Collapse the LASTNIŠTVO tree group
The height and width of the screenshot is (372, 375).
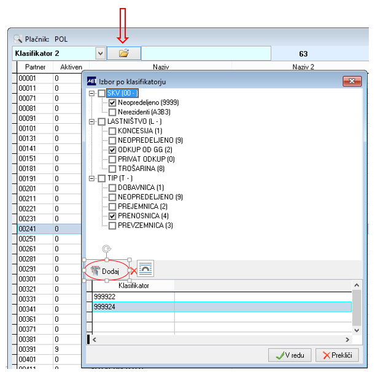91,121
